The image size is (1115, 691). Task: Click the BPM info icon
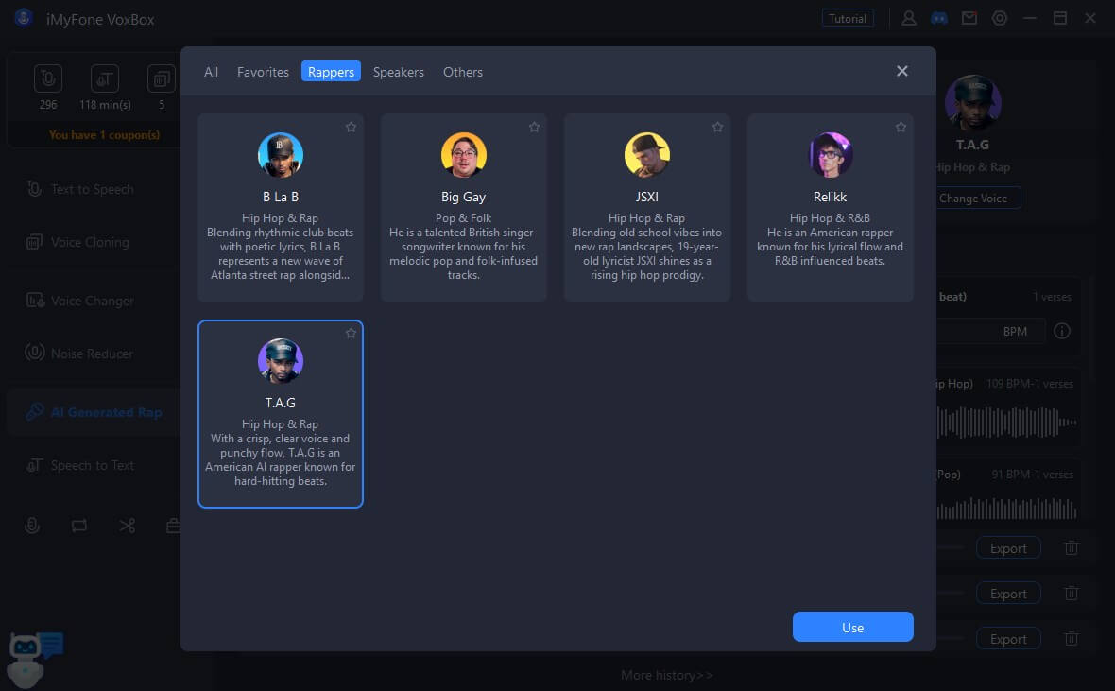pyautogui.click(x=1062, y=331)
